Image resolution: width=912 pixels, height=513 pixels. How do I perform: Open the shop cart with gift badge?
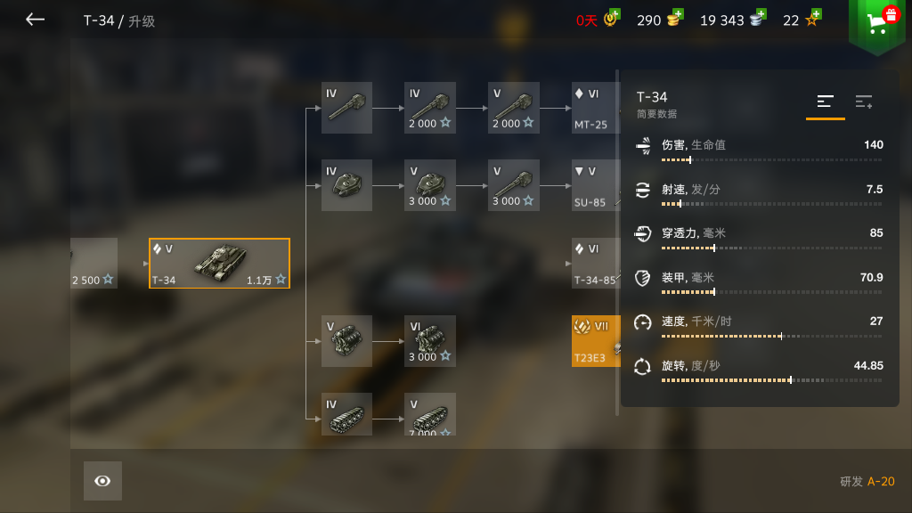point(877,23)
